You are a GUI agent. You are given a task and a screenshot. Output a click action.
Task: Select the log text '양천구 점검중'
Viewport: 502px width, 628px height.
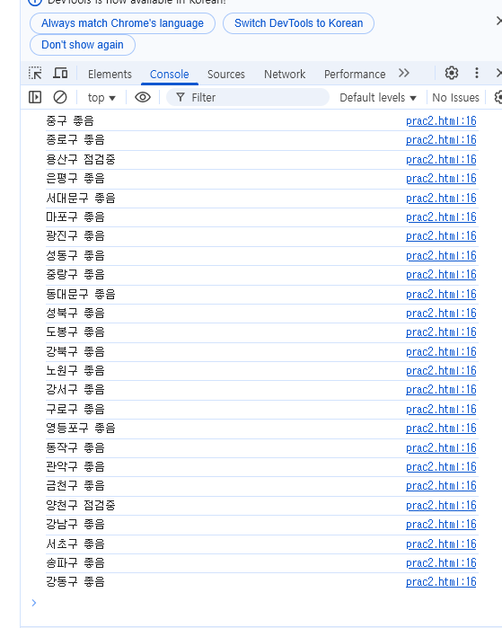(81, 506)
